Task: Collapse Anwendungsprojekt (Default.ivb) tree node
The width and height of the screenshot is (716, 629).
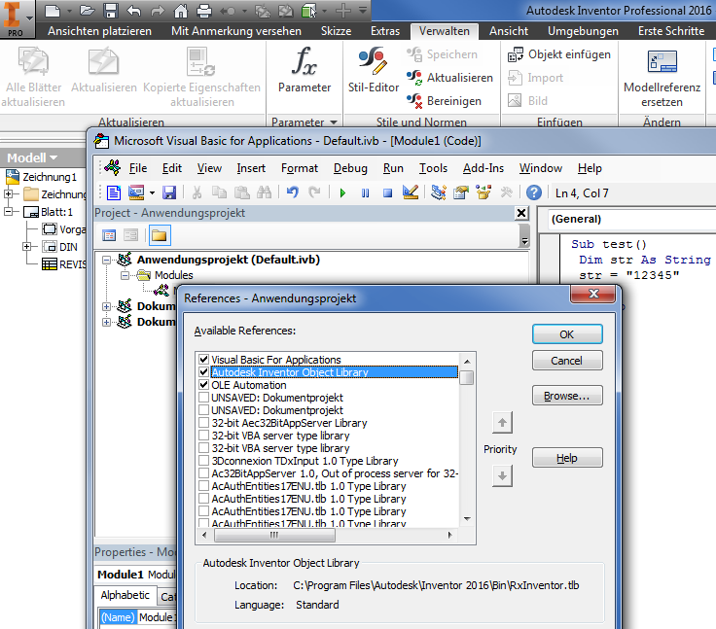Action: tap(106, 260)
